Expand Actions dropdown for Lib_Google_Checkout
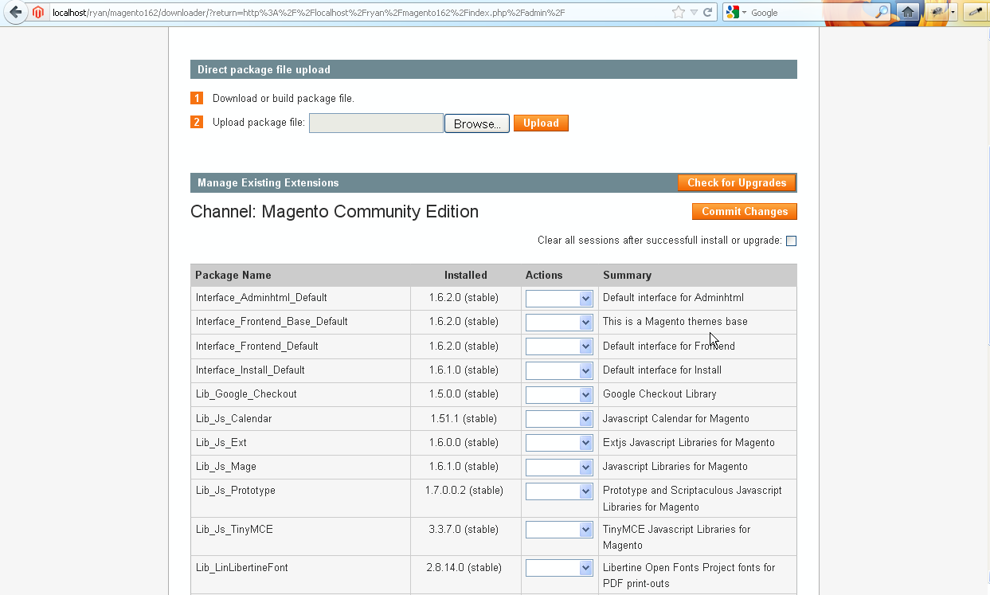 coord(559,395)
